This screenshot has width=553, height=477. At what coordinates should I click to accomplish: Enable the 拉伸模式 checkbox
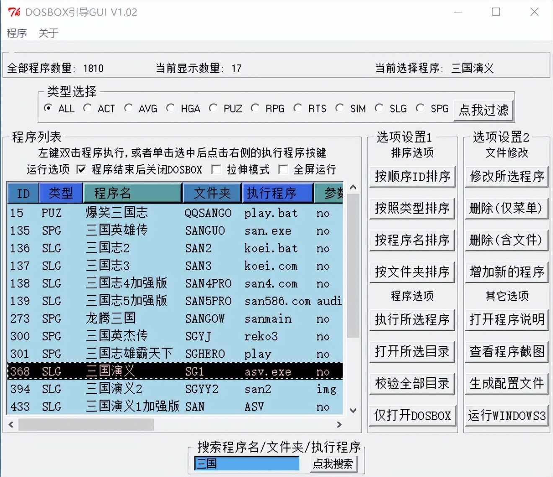(216, 169)
